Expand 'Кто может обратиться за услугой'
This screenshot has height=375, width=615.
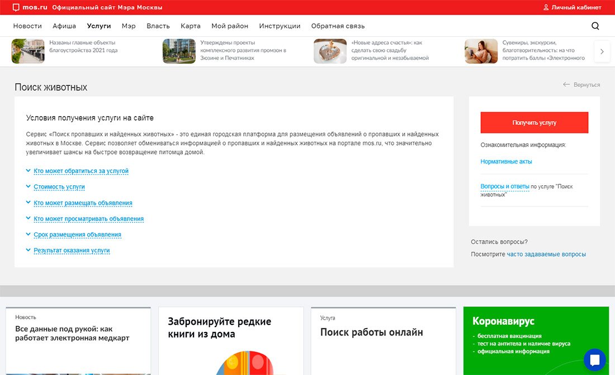point(81,171)
